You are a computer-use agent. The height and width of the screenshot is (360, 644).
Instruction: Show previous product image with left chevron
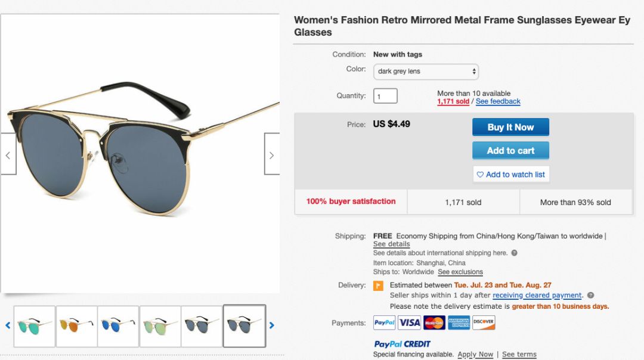[x=8, y=154]
